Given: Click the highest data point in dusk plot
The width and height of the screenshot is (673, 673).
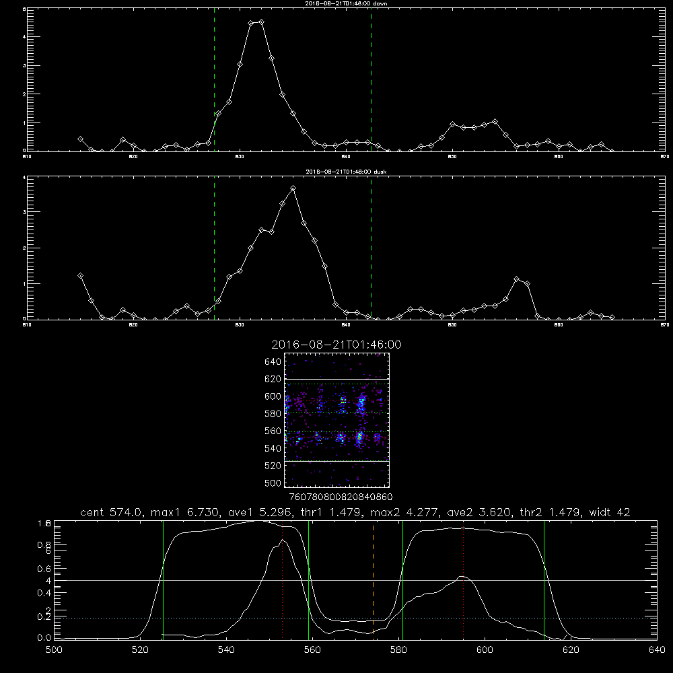Looking at the screenshot, I should point(293,188).
